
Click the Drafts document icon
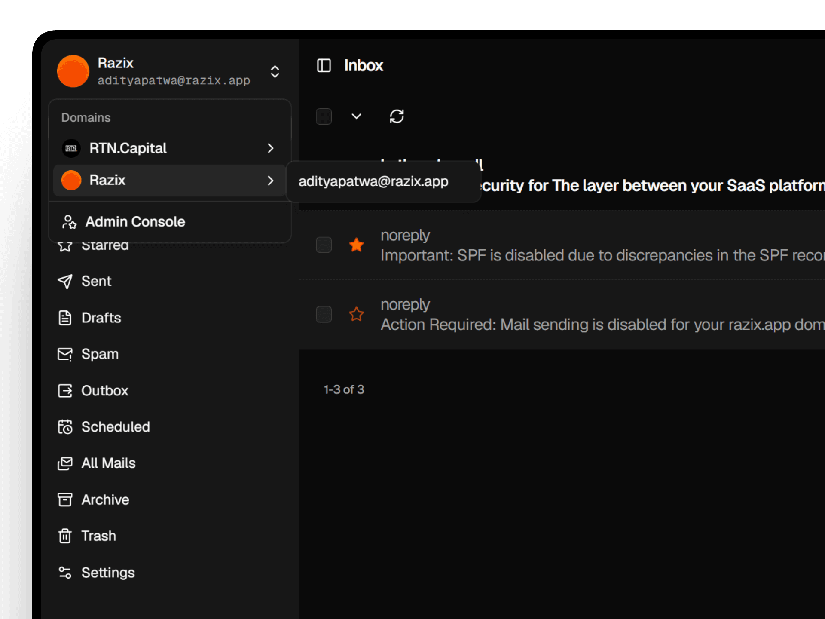click(x=65, y=318)
